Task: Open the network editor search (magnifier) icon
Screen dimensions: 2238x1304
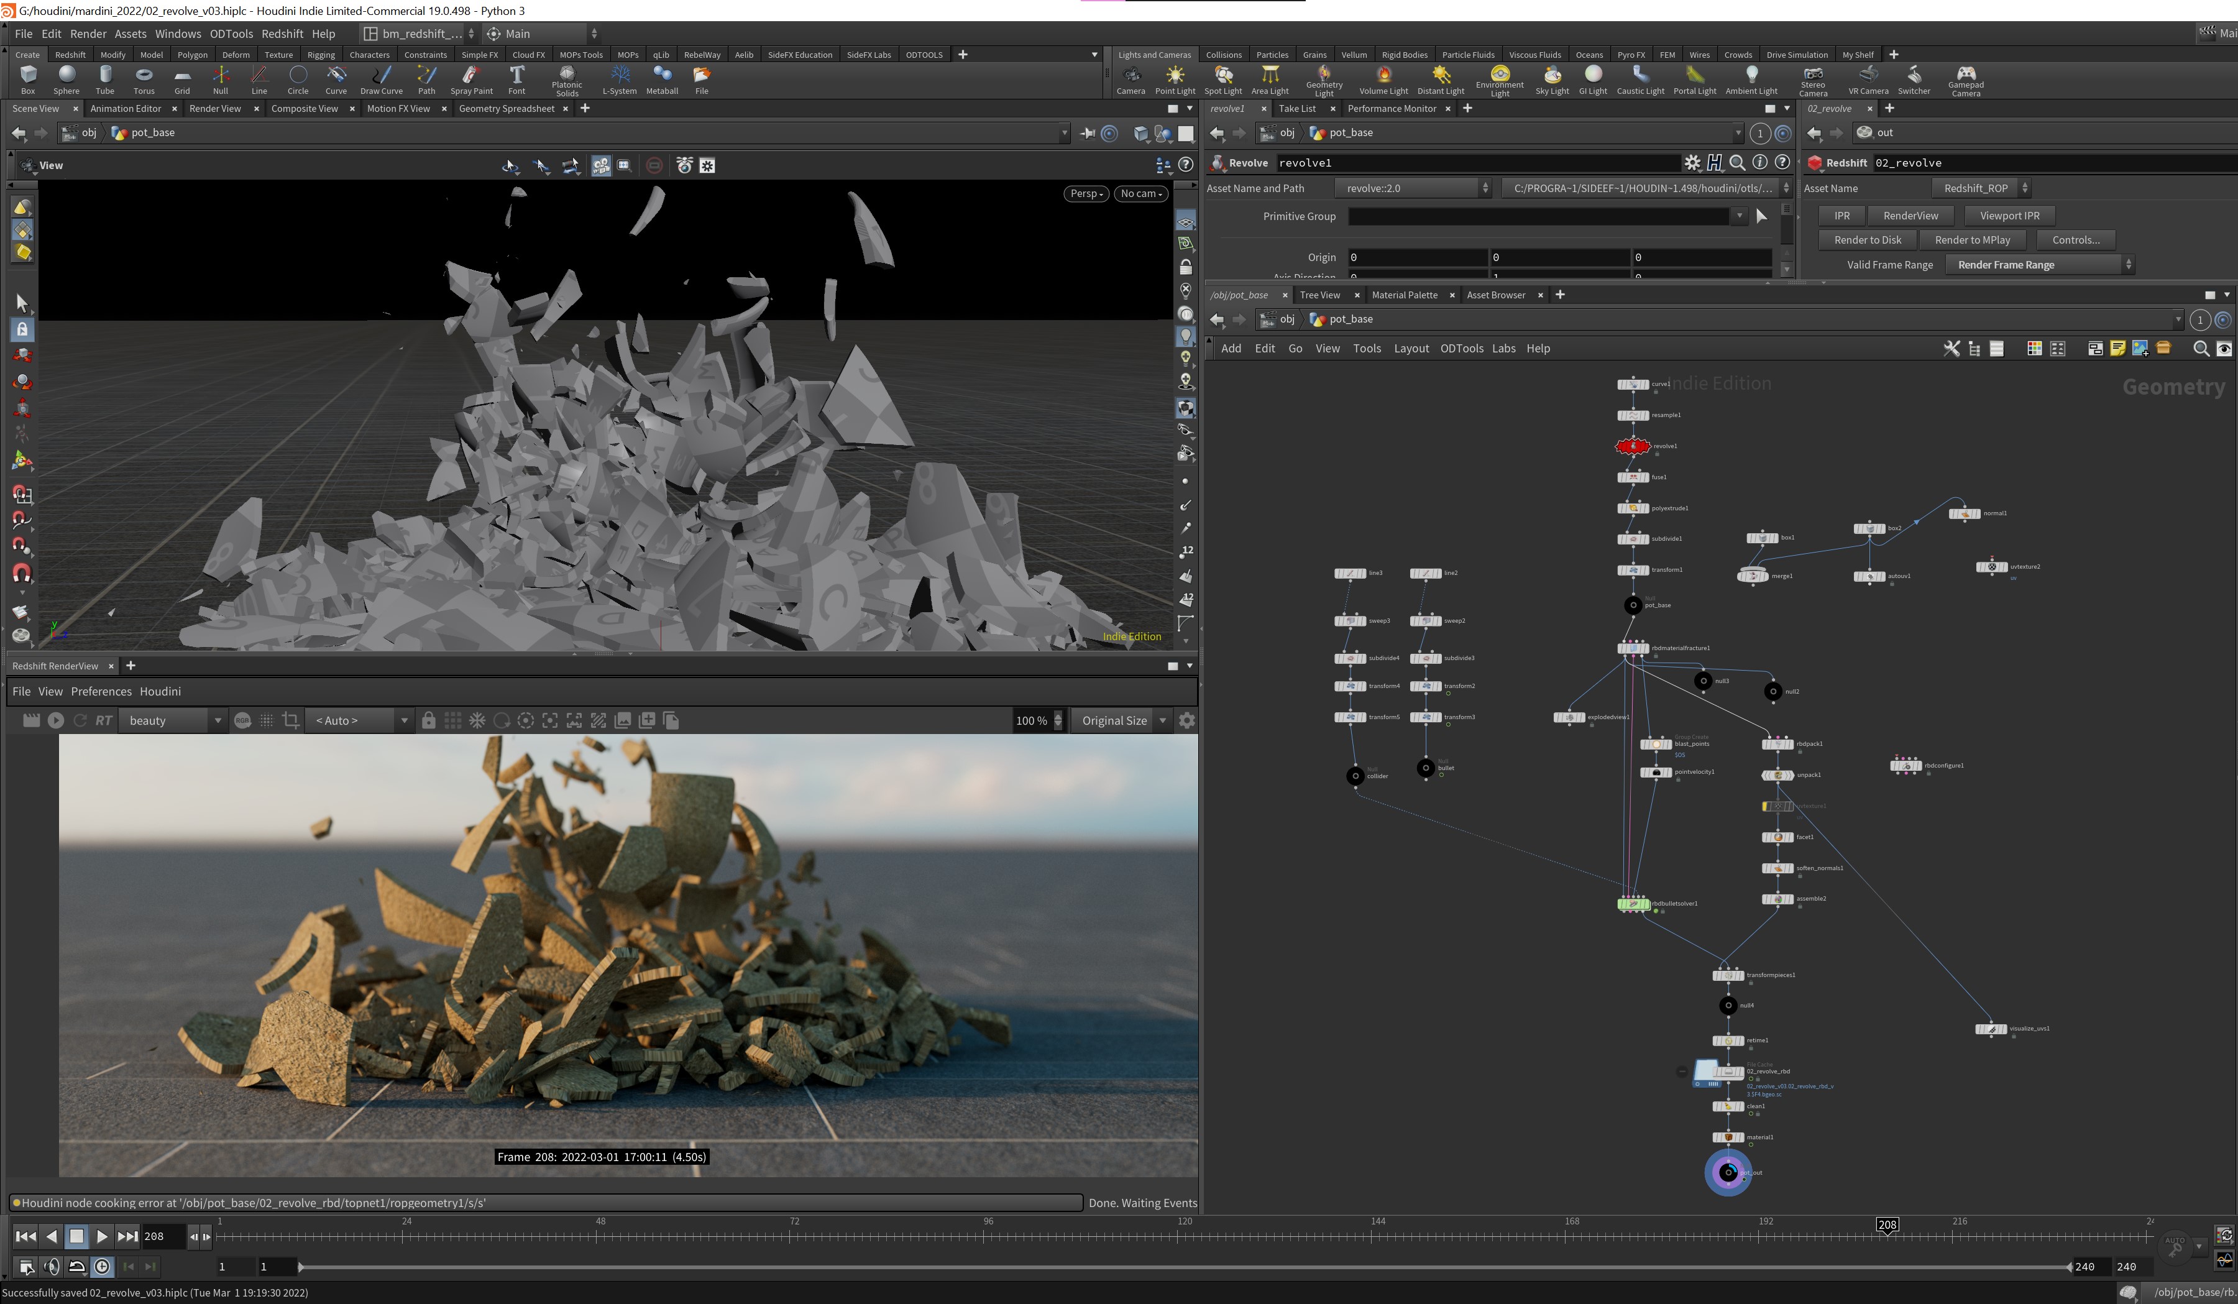Action: (x=2201, y=349)
